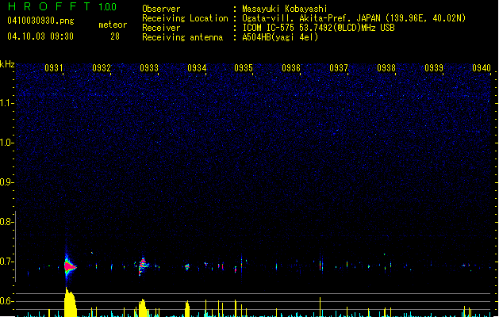
Task: Click the meteor count label
Action: 113,25
